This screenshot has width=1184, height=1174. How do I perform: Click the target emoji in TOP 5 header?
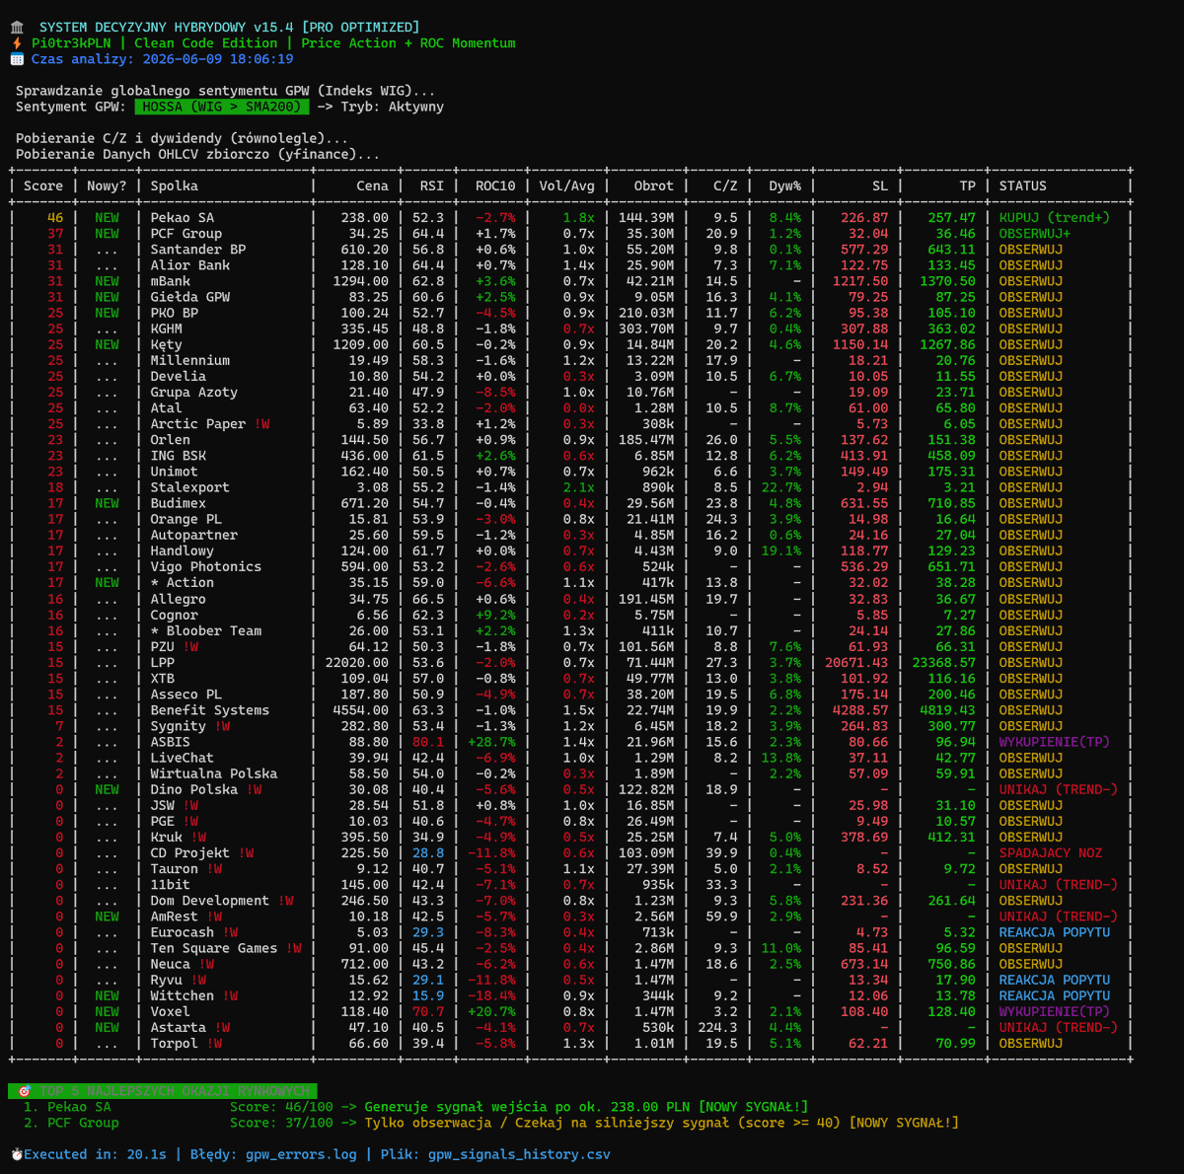click(x=25, y=1091)
